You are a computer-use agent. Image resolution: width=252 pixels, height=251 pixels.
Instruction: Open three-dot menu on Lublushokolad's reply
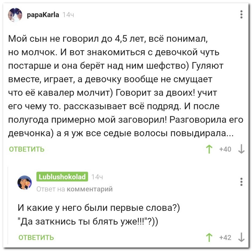(x=241, y=182)
